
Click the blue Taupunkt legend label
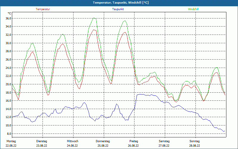(x=118, y=9)
